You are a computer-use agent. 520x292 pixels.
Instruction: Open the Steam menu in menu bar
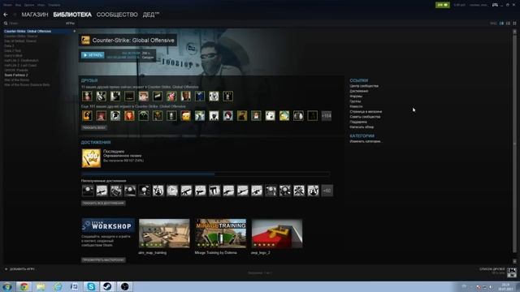(7, 5)
